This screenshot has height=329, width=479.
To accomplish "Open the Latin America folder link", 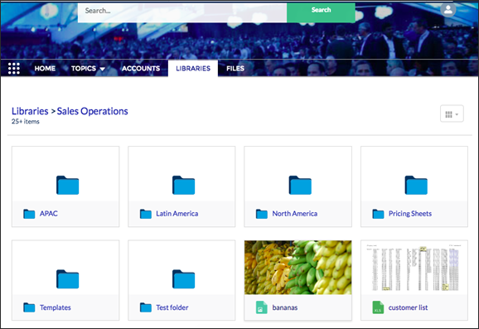I will coord(177,214).
